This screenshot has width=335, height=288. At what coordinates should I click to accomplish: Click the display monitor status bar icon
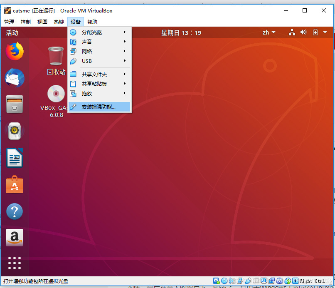point(264,281)
